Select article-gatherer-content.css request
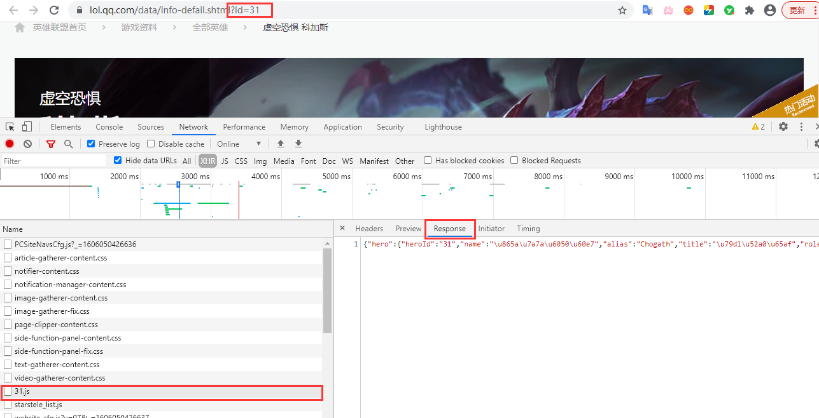Viewport: 819px width, 418px height. click(x=162, y=258)
